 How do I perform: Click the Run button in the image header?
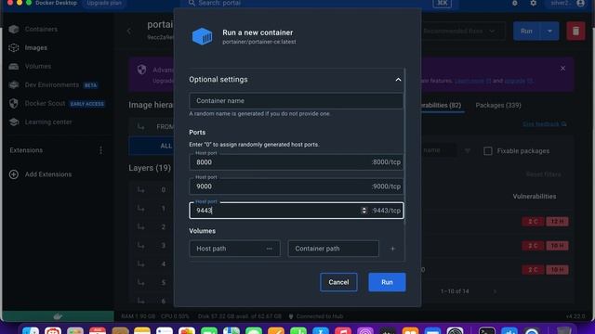click(x=526, y=31)
